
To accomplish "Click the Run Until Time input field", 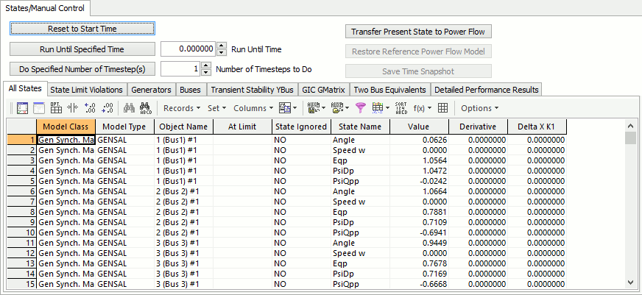I will coord(188,49).
